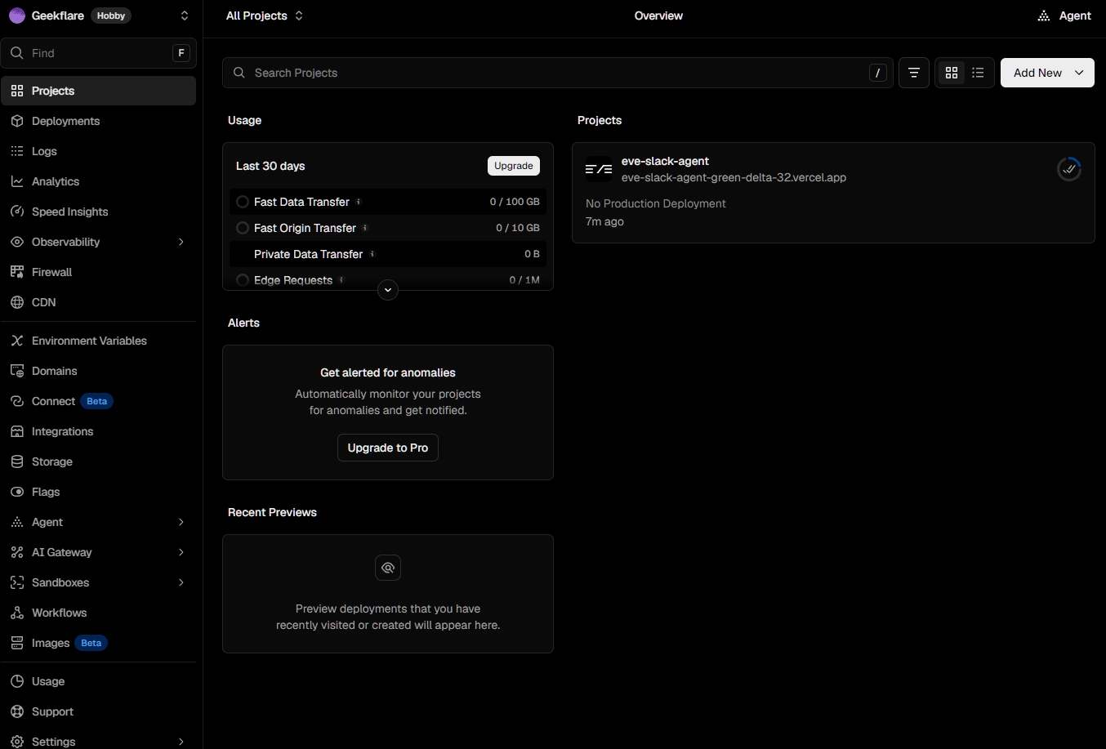1106x749 pixels.
Task: Click the Edge Requests usage row
Action: [x=388, y=279]
